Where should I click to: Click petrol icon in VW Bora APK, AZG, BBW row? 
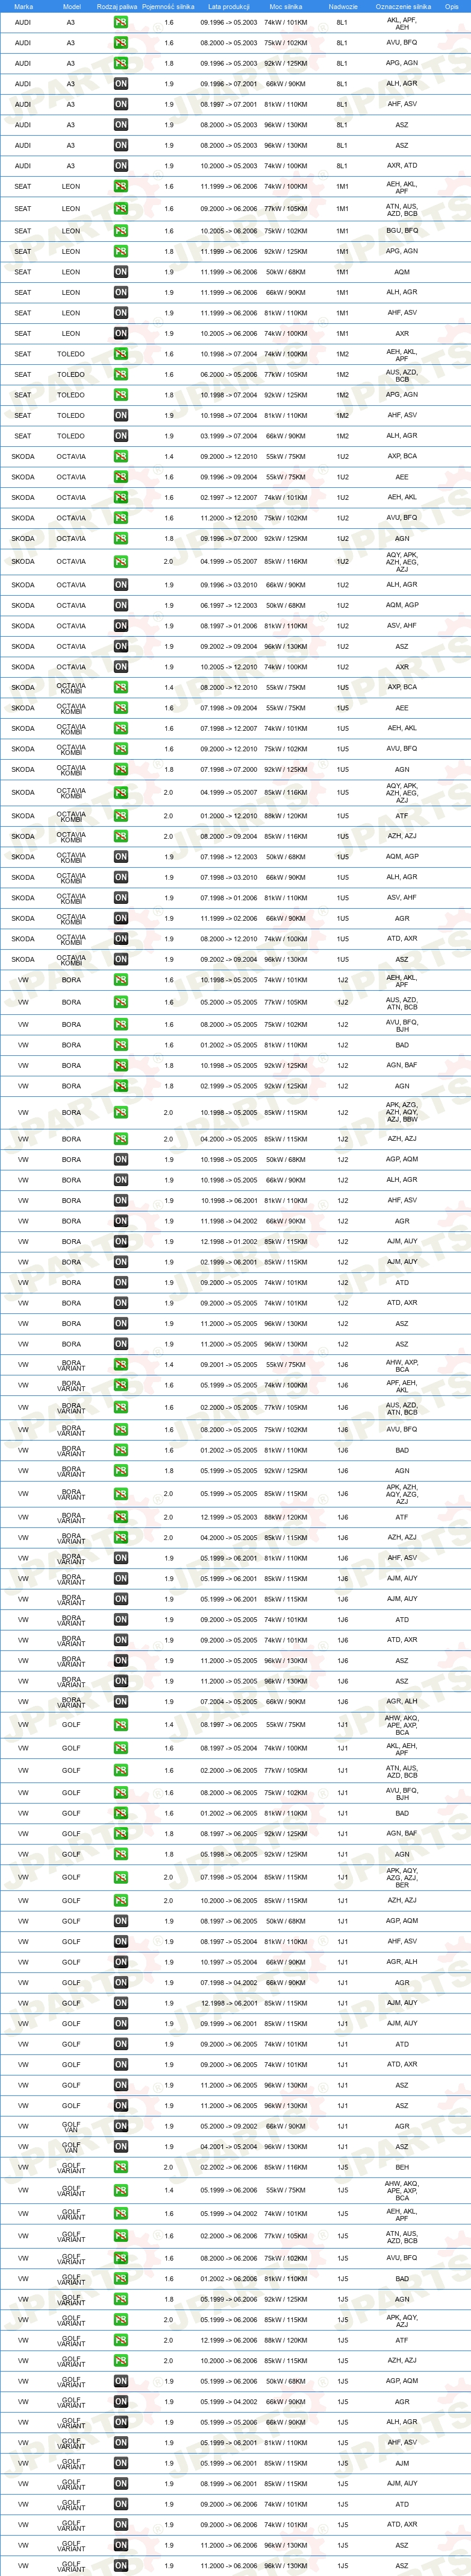tap(120, 1113)
